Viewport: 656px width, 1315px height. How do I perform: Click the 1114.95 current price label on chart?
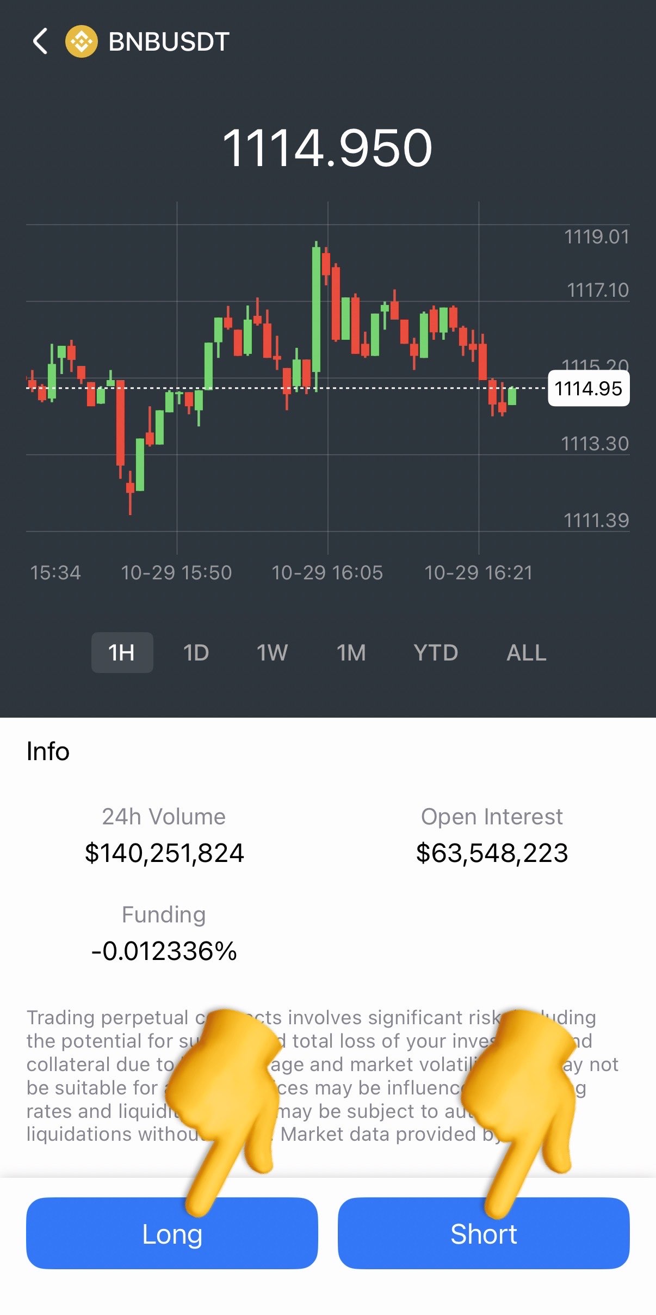pos(589,389)
